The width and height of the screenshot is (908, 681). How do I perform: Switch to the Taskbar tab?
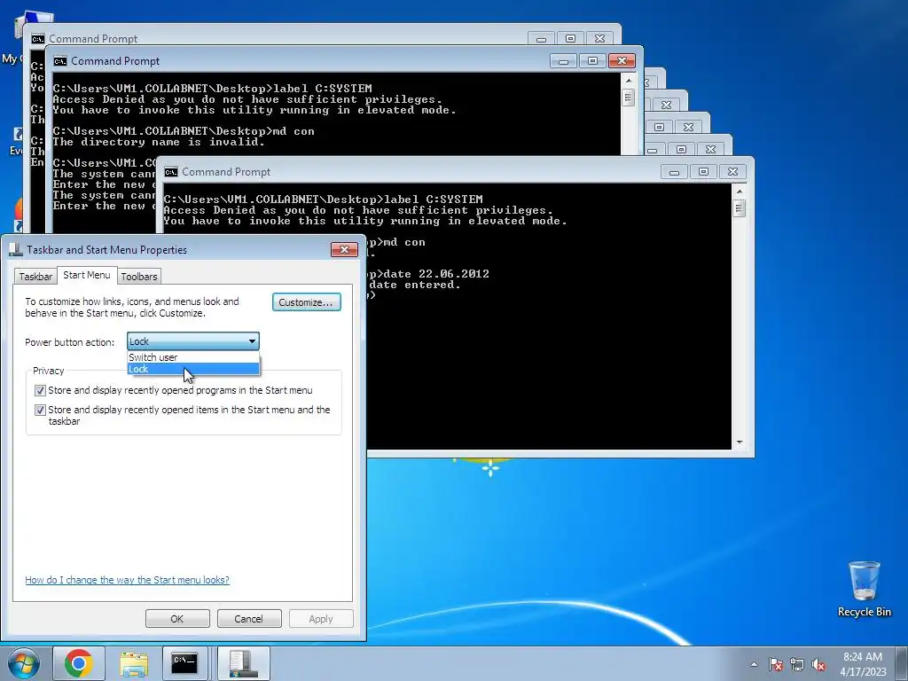coord(35,277)
